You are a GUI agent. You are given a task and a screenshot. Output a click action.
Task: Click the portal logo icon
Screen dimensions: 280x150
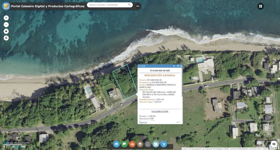point(6,6)
